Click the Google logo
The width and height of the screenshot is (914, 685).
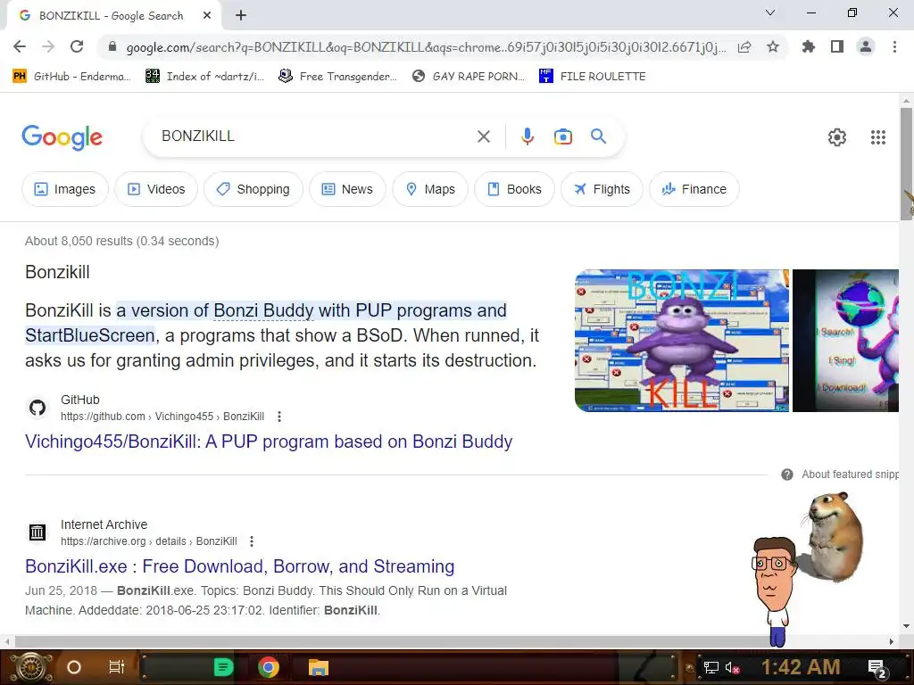point(62,137)
